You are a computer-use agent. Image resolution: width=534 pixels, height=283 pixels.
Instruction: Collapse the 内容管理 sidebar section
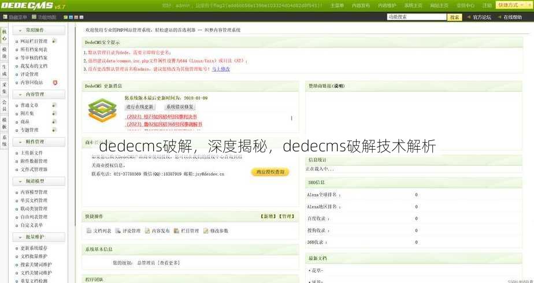(39, 94)
